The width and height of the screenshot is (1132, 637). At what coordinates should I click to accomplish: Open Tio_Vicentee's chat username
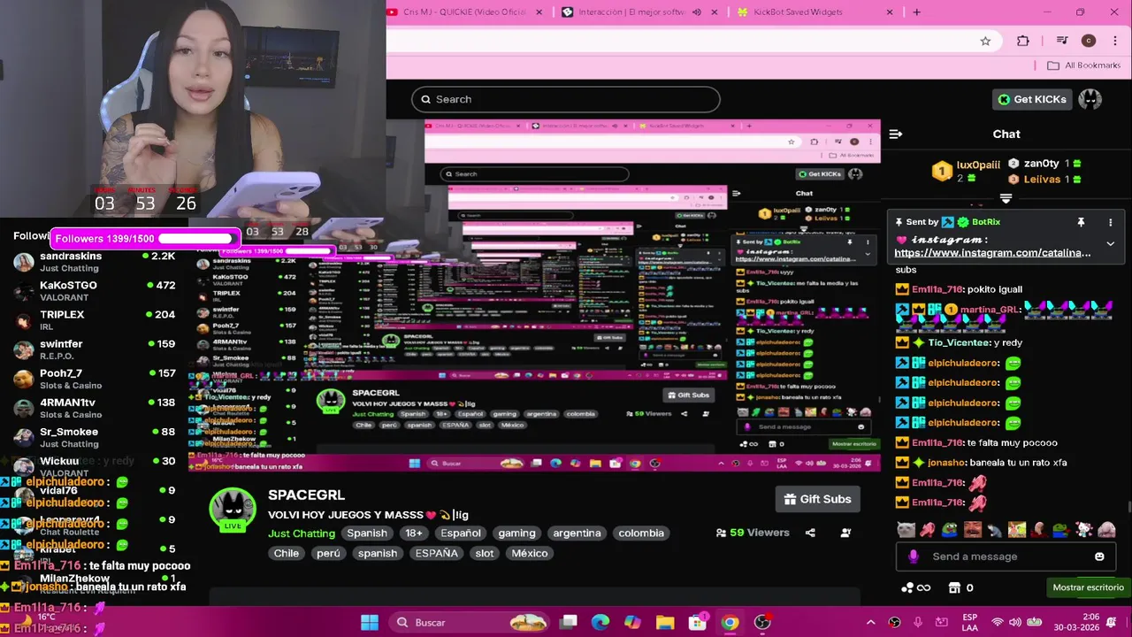[x=959, y=343]
